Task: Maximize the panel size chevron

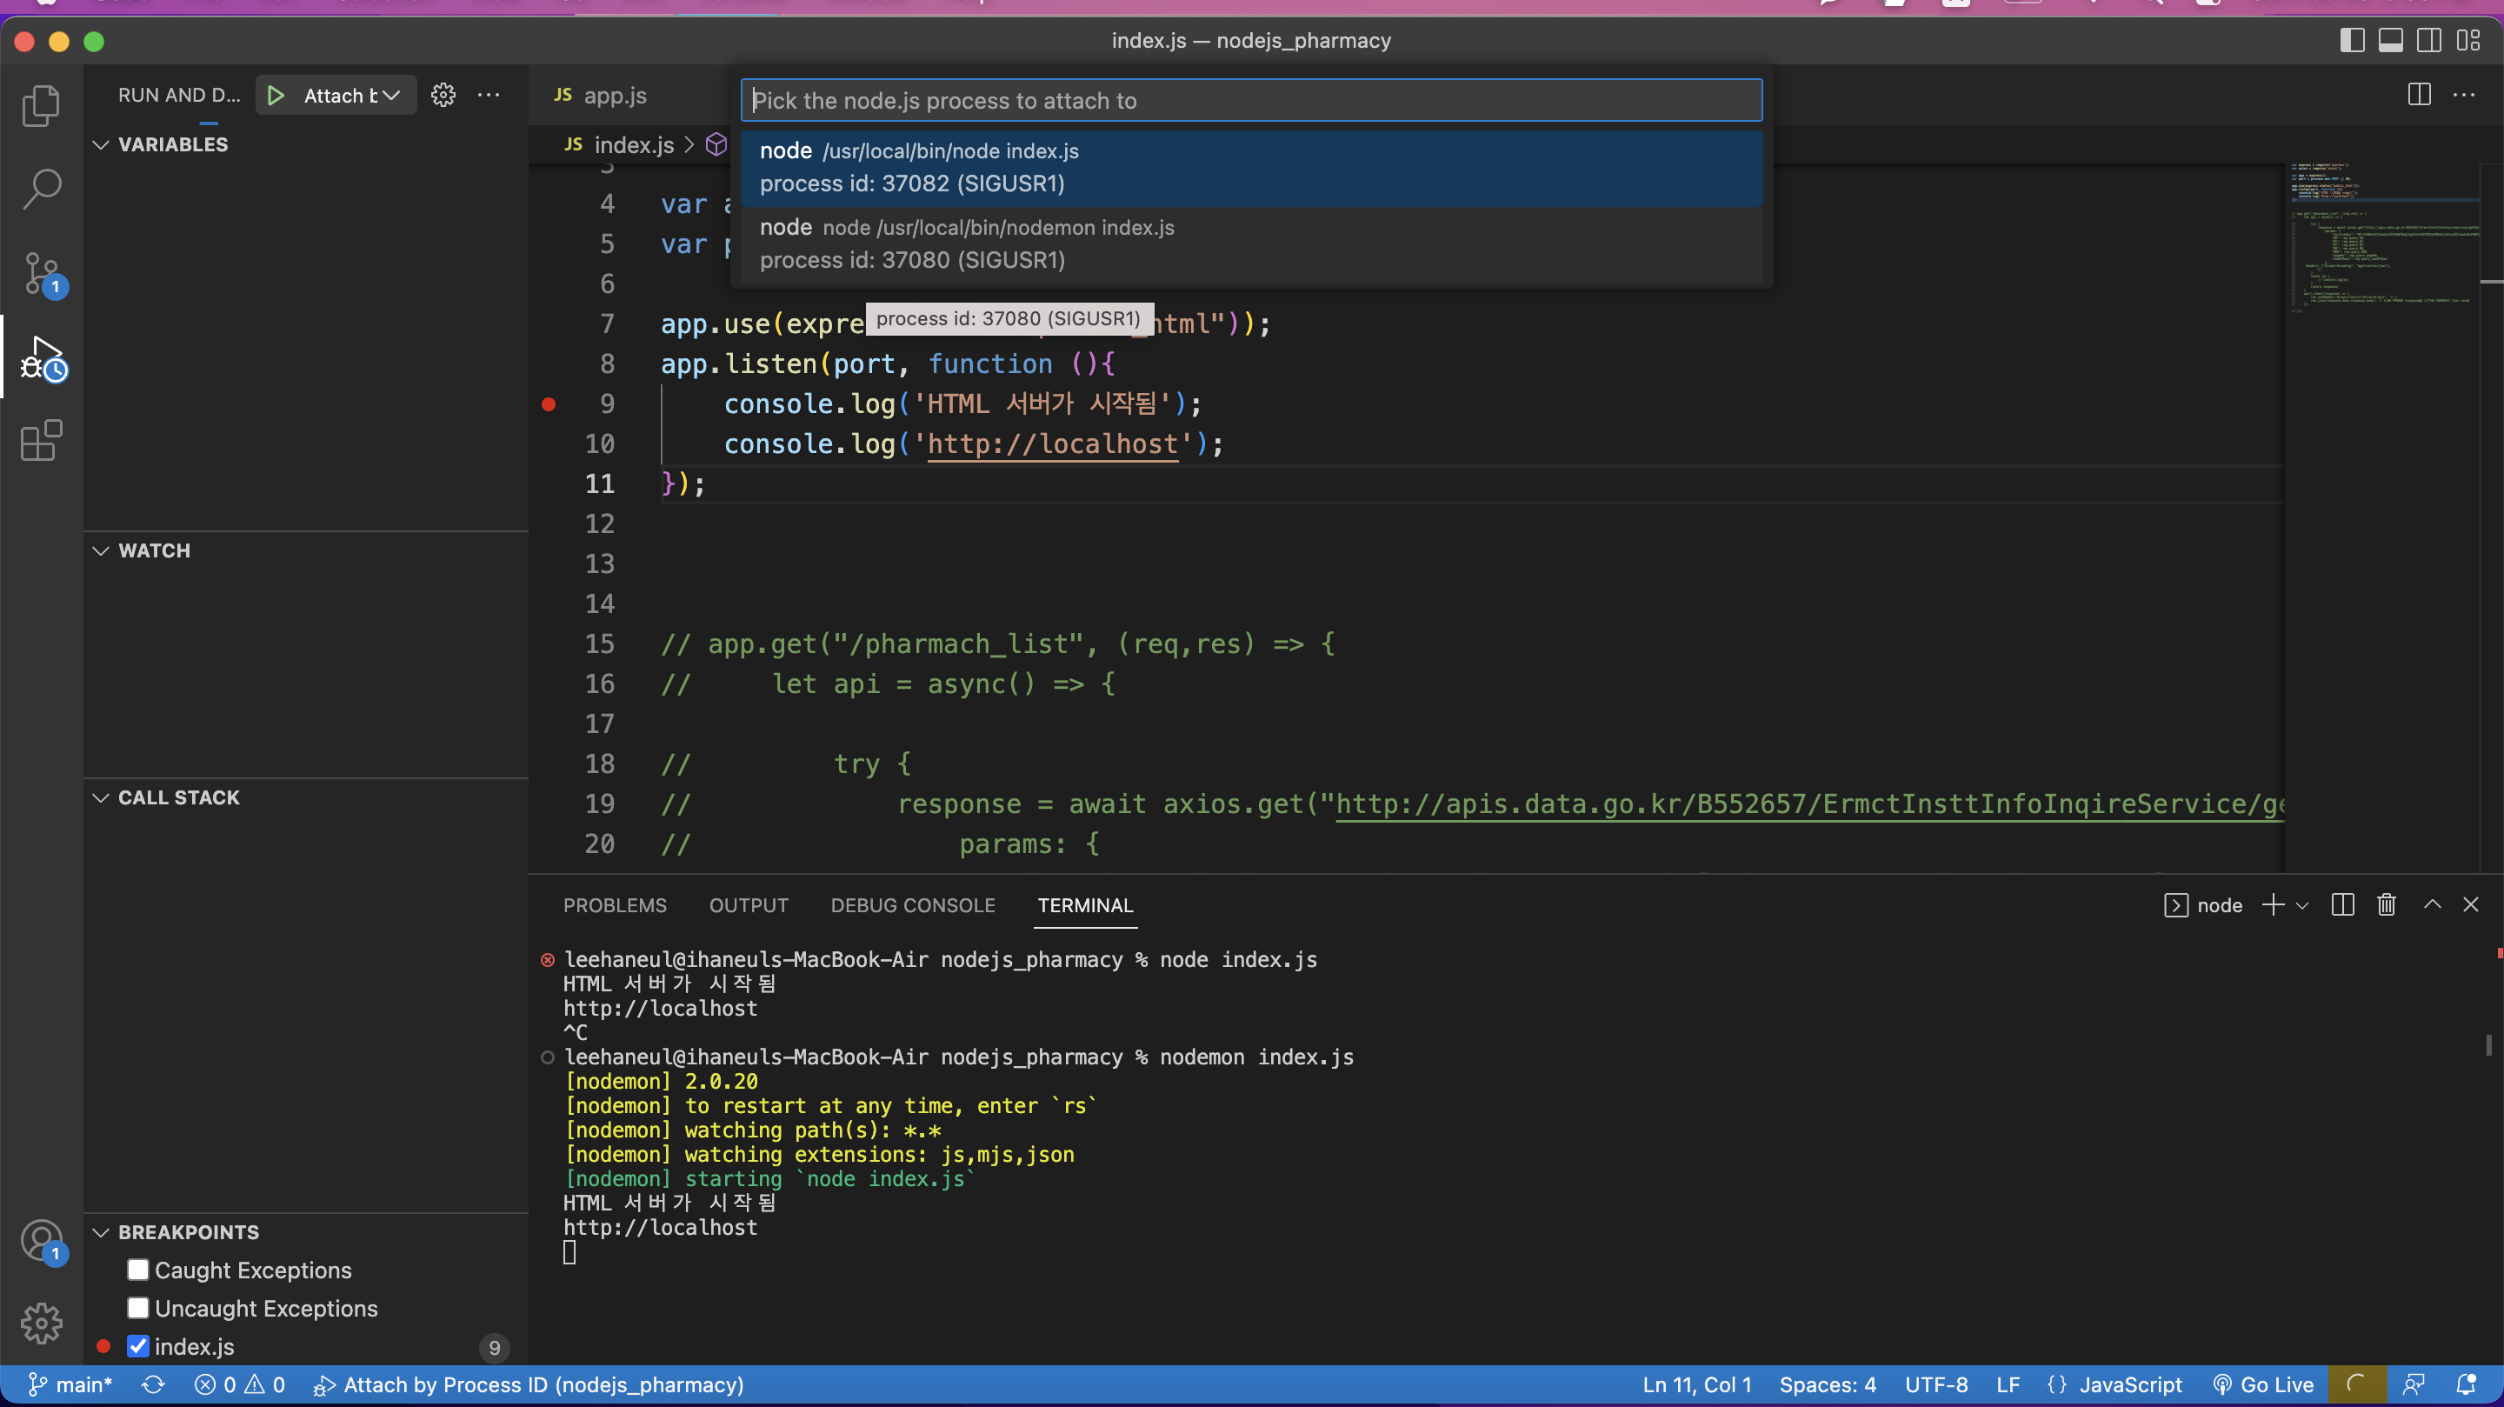Action: click(x=2432, y=905)
